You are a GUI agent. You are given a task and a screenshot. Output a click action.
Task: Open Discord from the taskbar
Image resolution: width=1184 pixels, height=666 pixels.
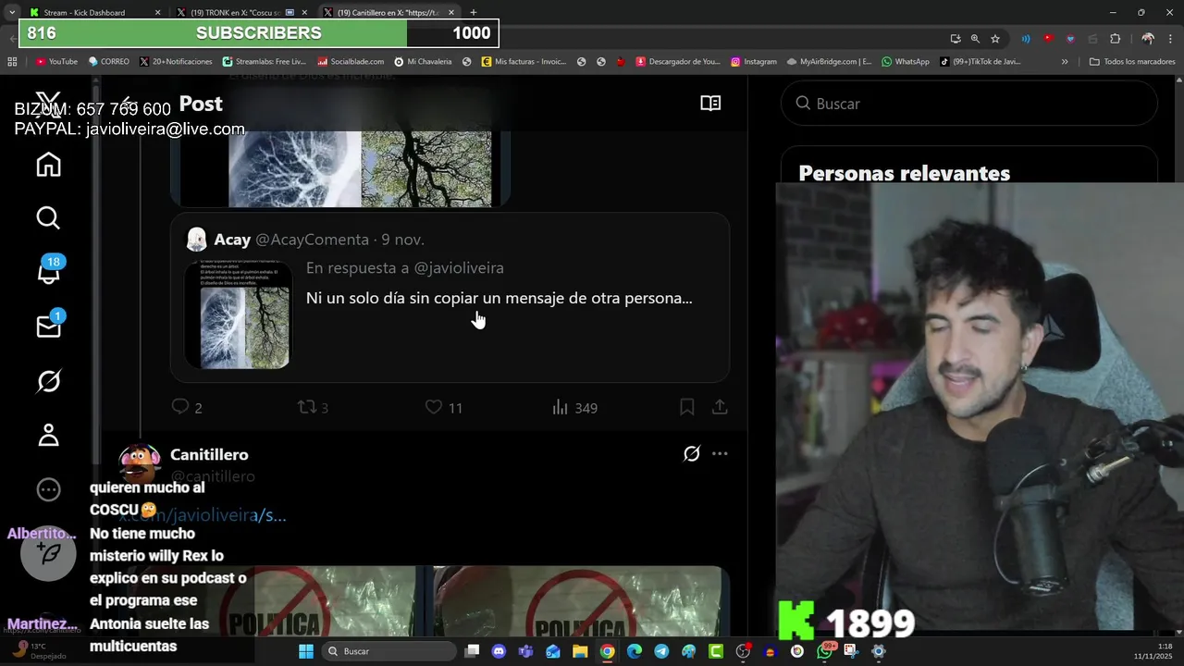pyautogui.click(x=499, y=651)
